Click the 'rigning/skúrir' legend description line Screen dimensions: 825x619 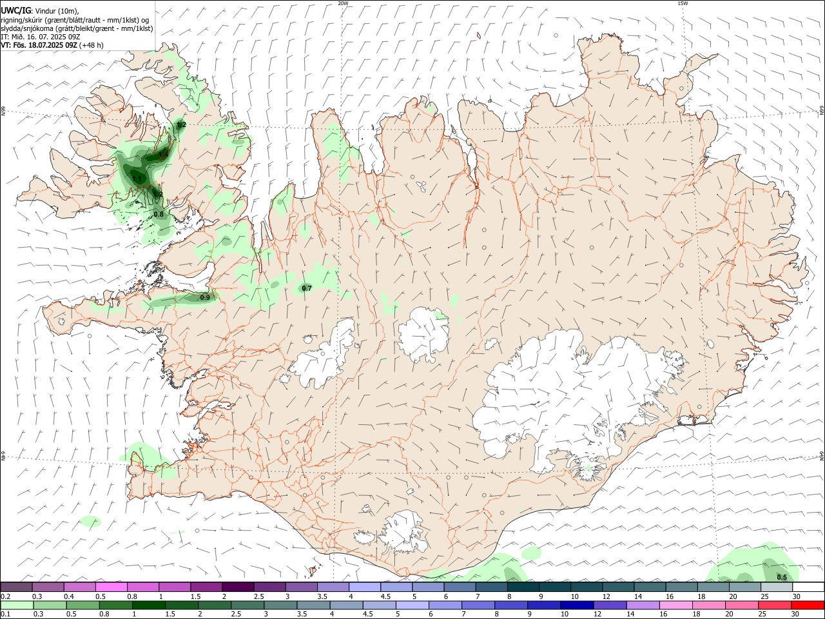75,20
